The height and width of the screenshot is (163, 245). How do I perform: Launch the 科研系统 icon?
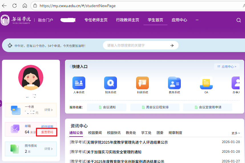(x=142, y=83)
